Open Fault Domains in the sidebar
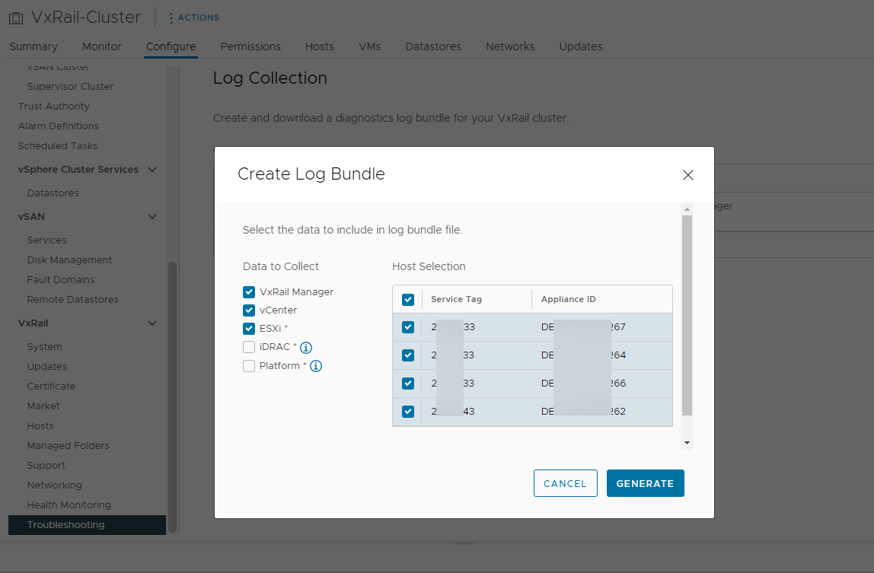 (61, 280)
